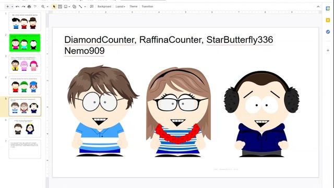Select the text-only slide 7 thumbnail

(25, 149)
